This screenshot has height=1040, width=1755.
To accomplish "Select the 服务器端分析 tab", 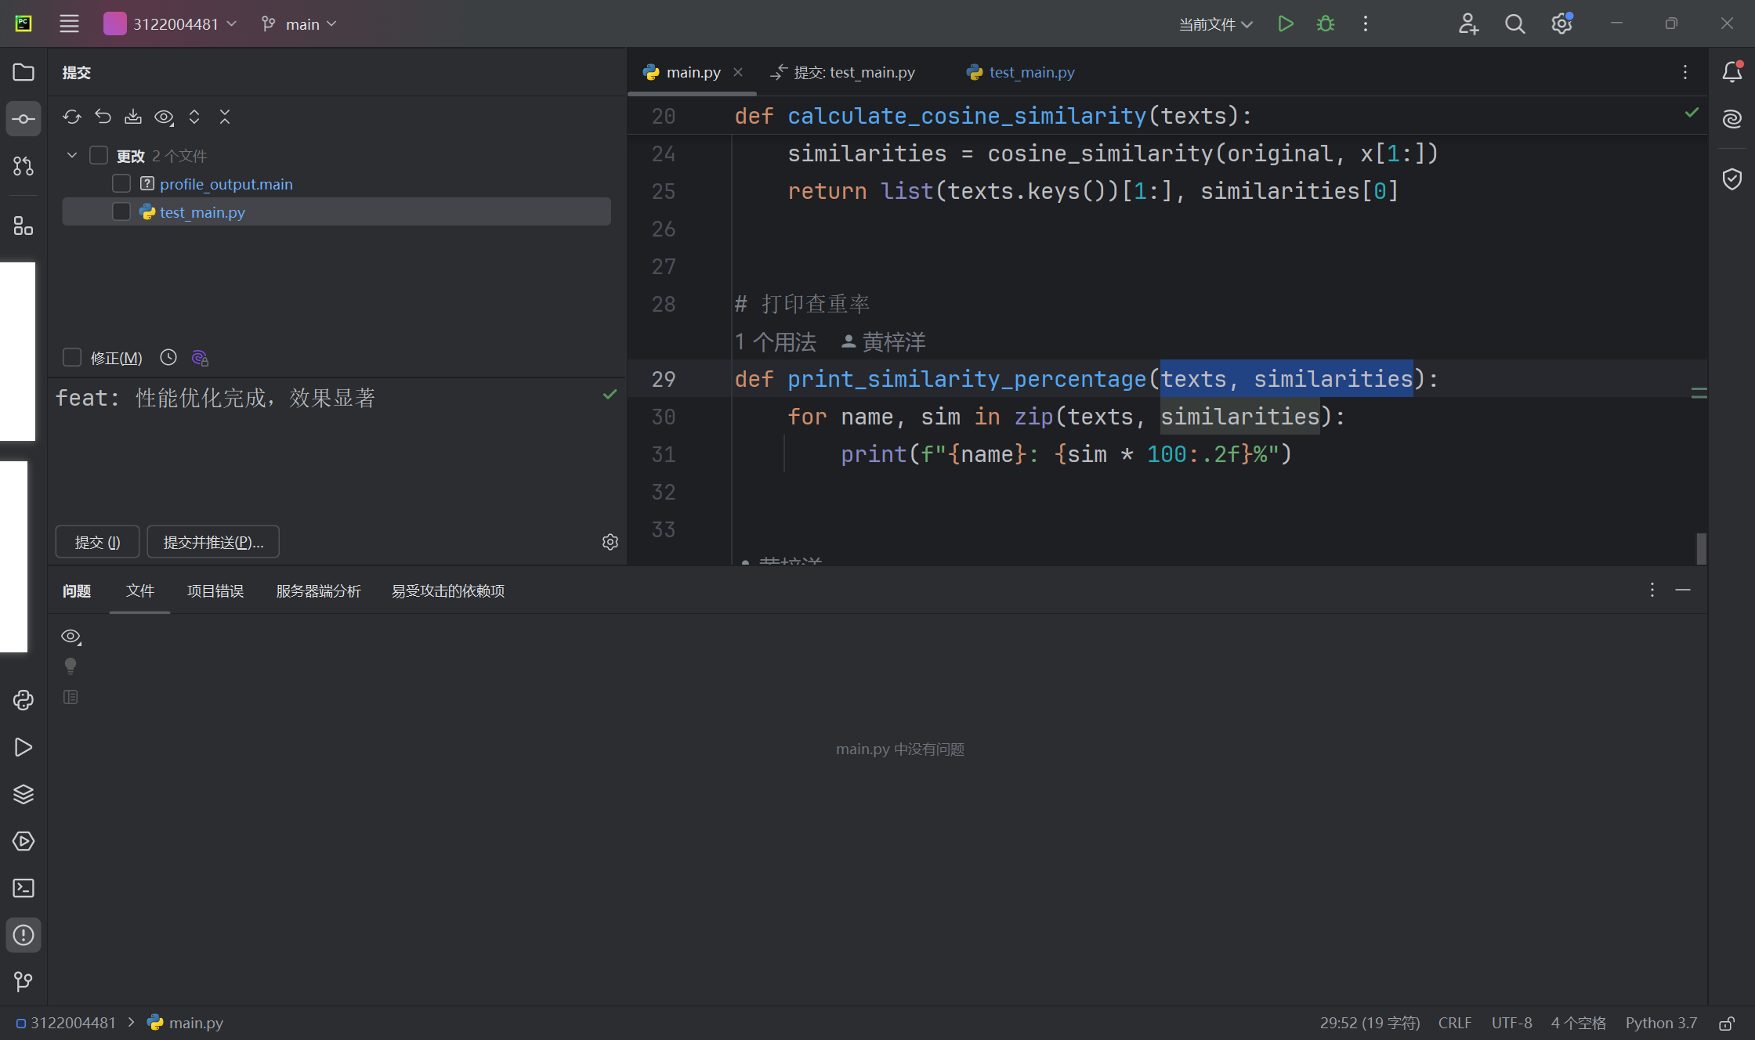I will pos(318,590).
